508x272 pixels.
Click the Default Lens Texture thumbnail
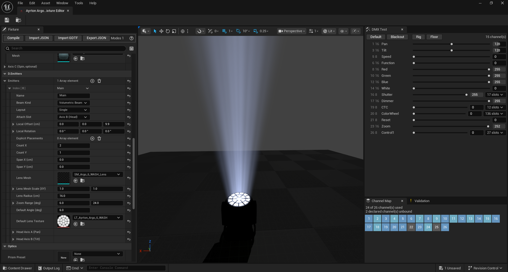pyautogui.click(x=63, y=221)
